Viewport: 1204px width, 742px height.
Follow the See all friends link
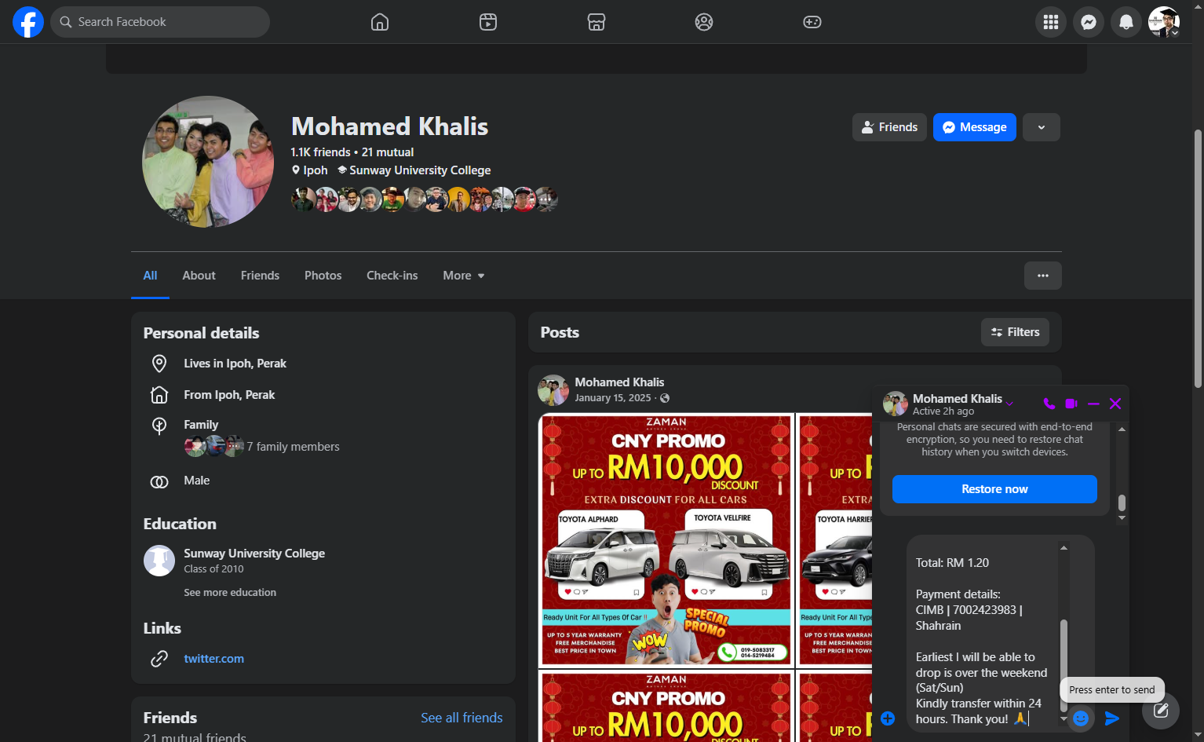(x=462, y=718)
